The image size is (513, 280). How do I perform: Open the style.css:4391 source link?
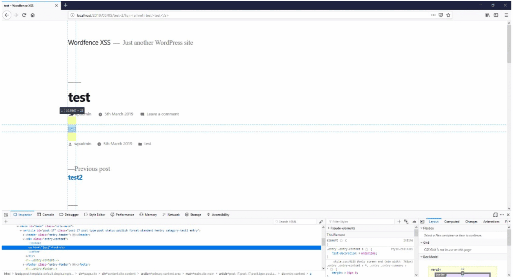tap(401, 249)
